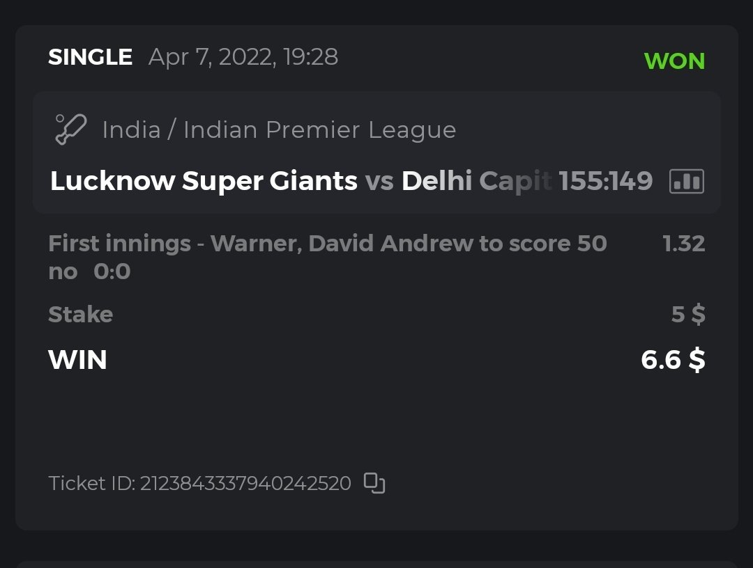Click the Stake label

[80, 315]
